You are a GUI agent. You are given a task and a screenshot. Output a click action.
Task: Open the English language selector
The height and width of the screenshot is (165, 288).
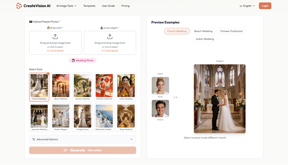coord(247,6)
